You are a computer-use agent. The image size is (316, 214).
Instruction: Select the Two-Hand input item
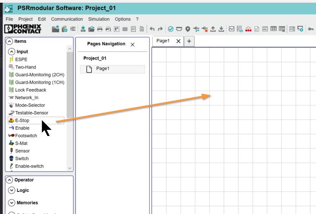tap(22, 67)
